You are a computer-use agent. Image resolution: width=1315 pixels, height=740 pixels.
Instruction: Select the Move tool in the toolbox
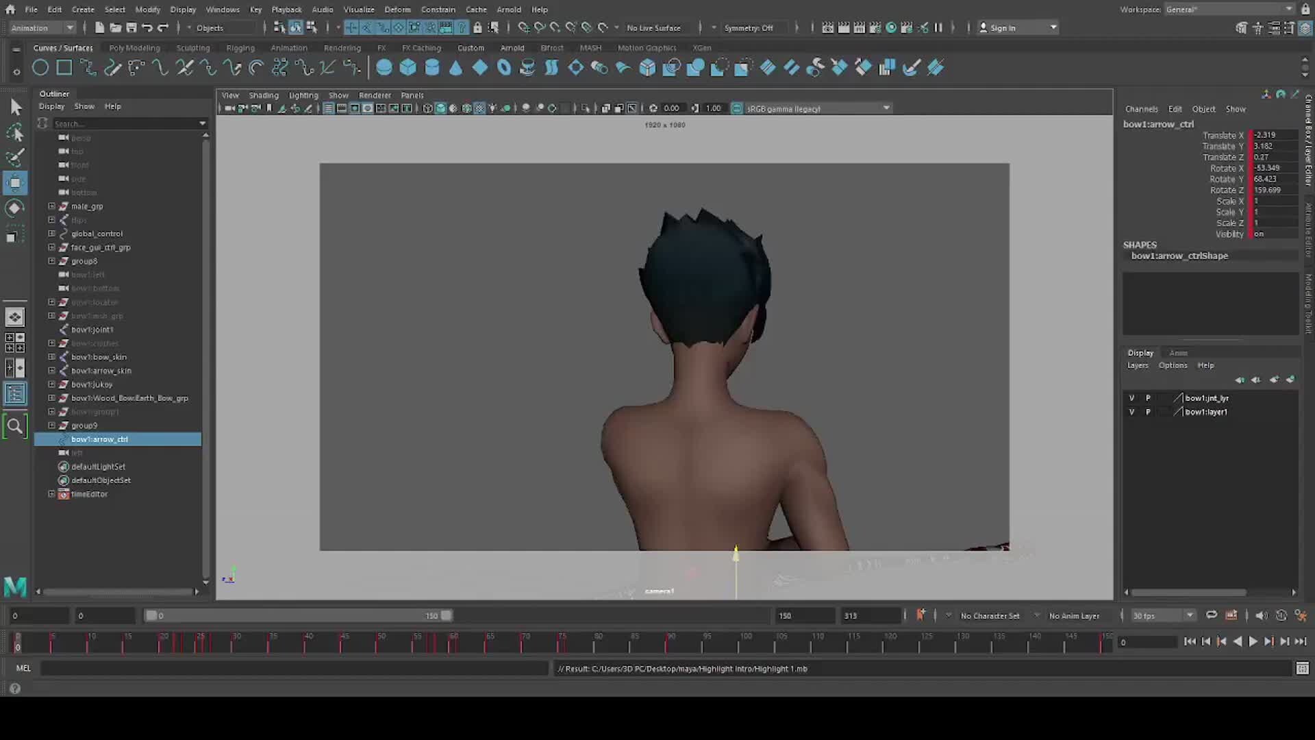(15, 183)
